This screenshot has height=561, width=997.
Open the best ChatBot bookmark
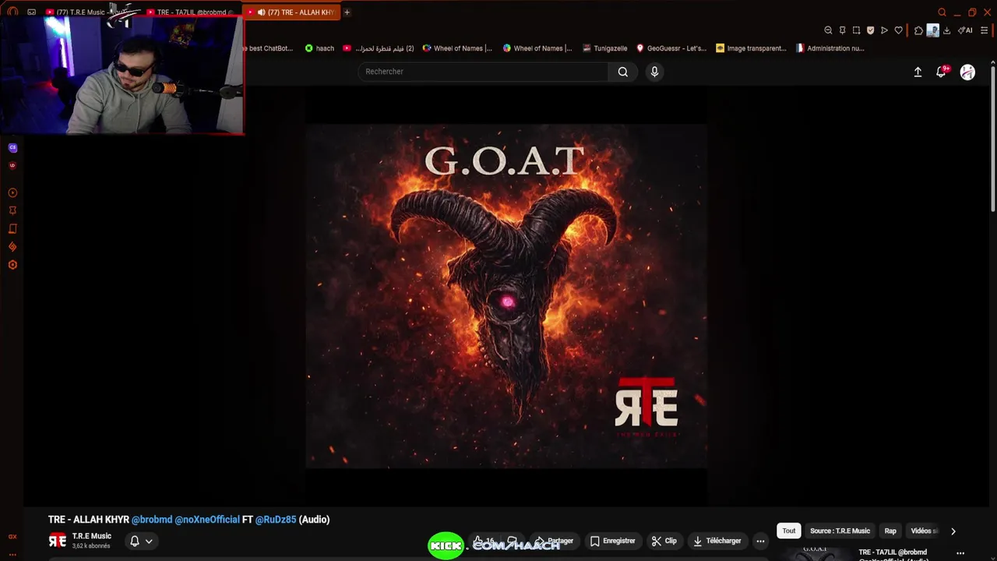click(x=270, y=48)
